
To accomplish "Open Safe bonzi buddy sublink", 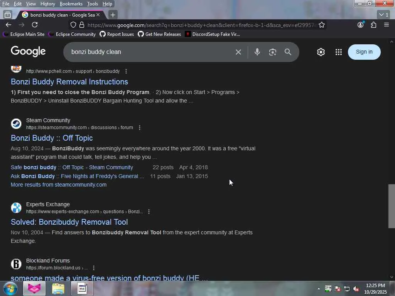I will point(72,167).
